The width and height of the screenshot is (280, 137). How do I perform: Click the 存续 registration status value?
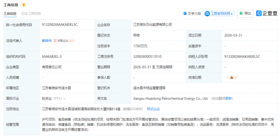coord(136,35)
